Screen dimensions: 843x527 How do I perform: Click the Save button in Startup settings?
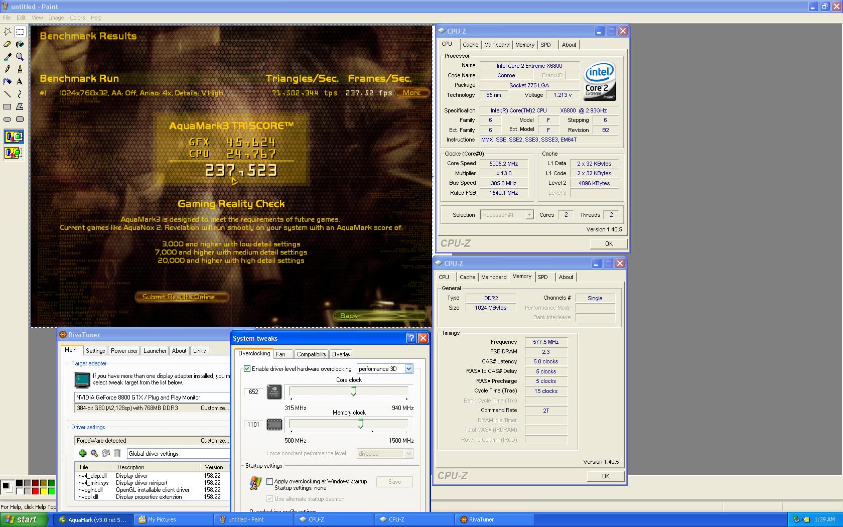tap(395, 482)
